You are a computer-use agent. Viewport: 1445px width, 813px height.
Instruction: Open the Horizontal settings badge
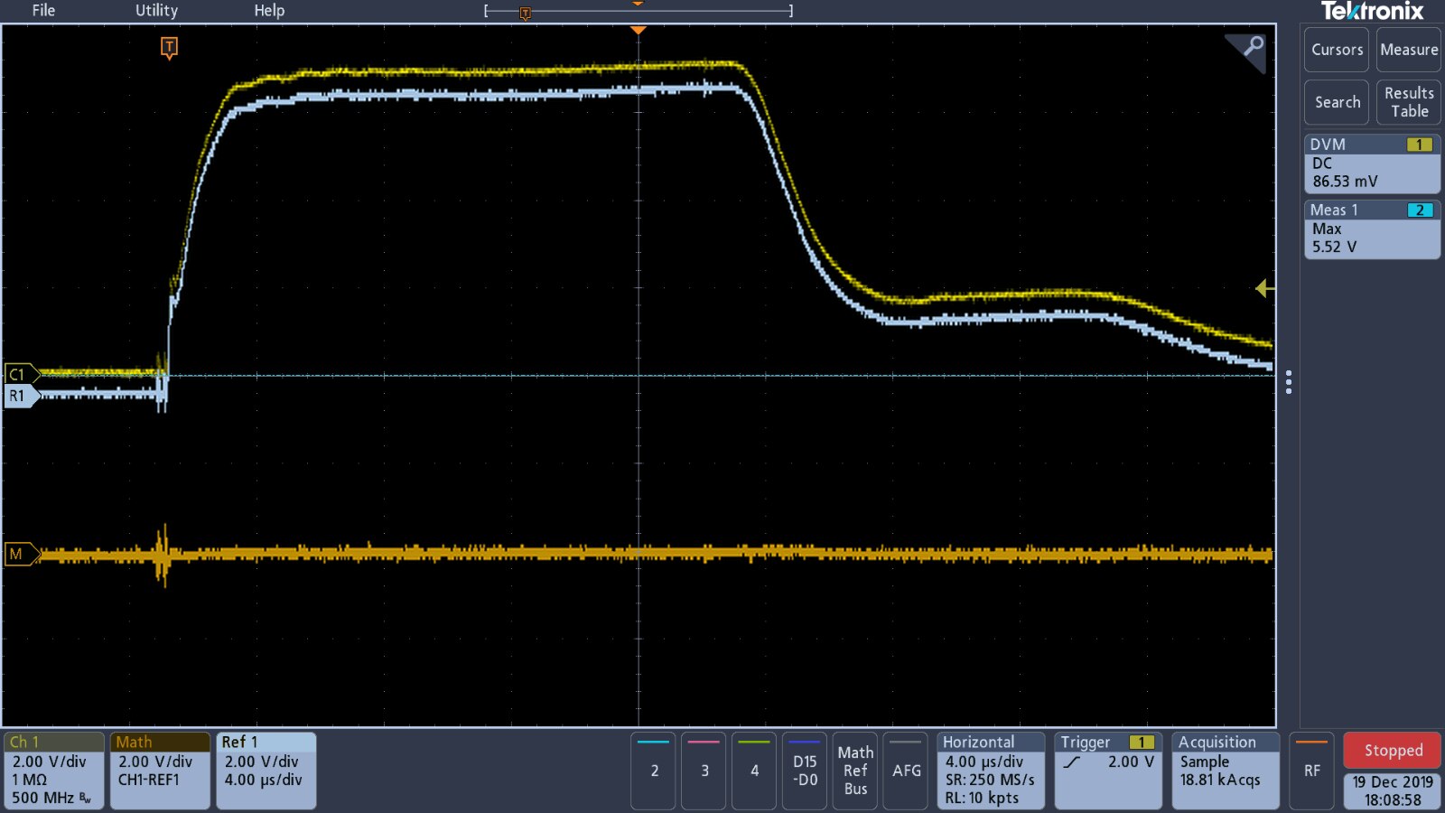(x=990, y=770)
